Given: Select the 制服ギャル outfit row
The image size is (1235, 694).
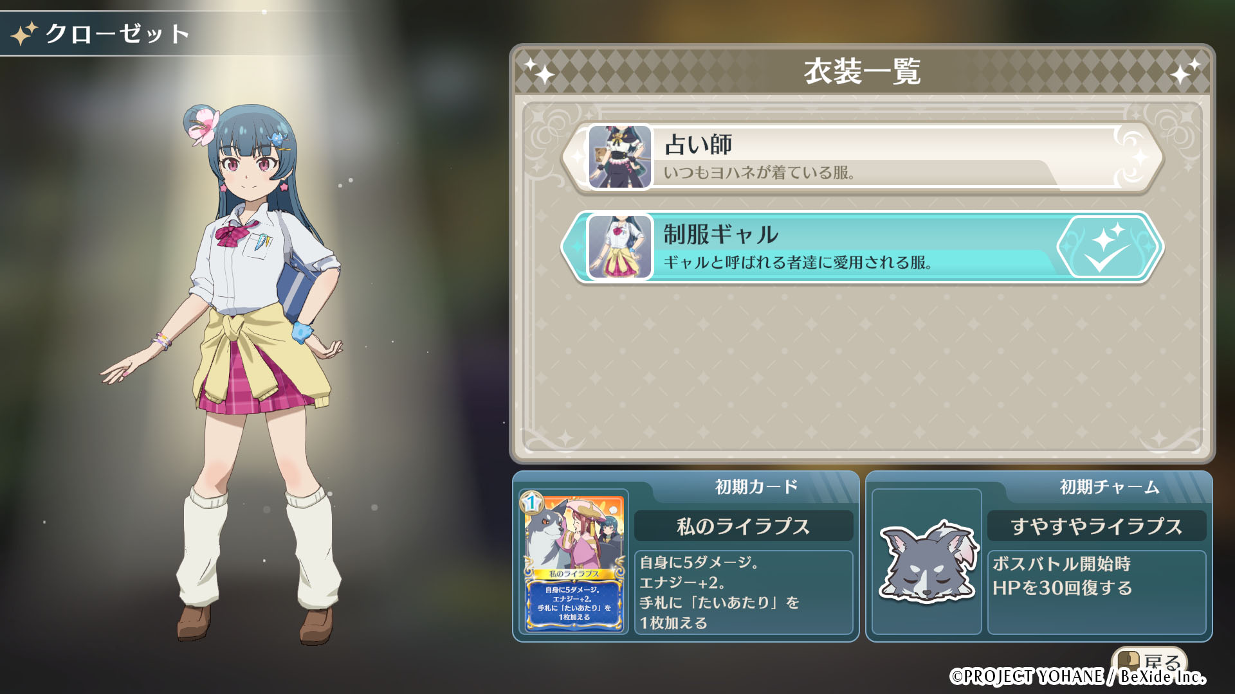Looking at the screenshot, I should (863, 247).
